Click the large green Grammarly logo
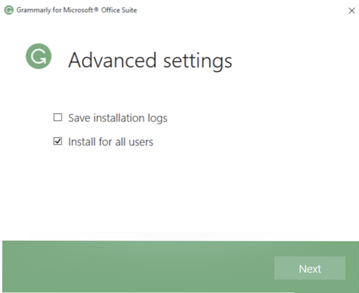359x293 pixels. [39, 56]
